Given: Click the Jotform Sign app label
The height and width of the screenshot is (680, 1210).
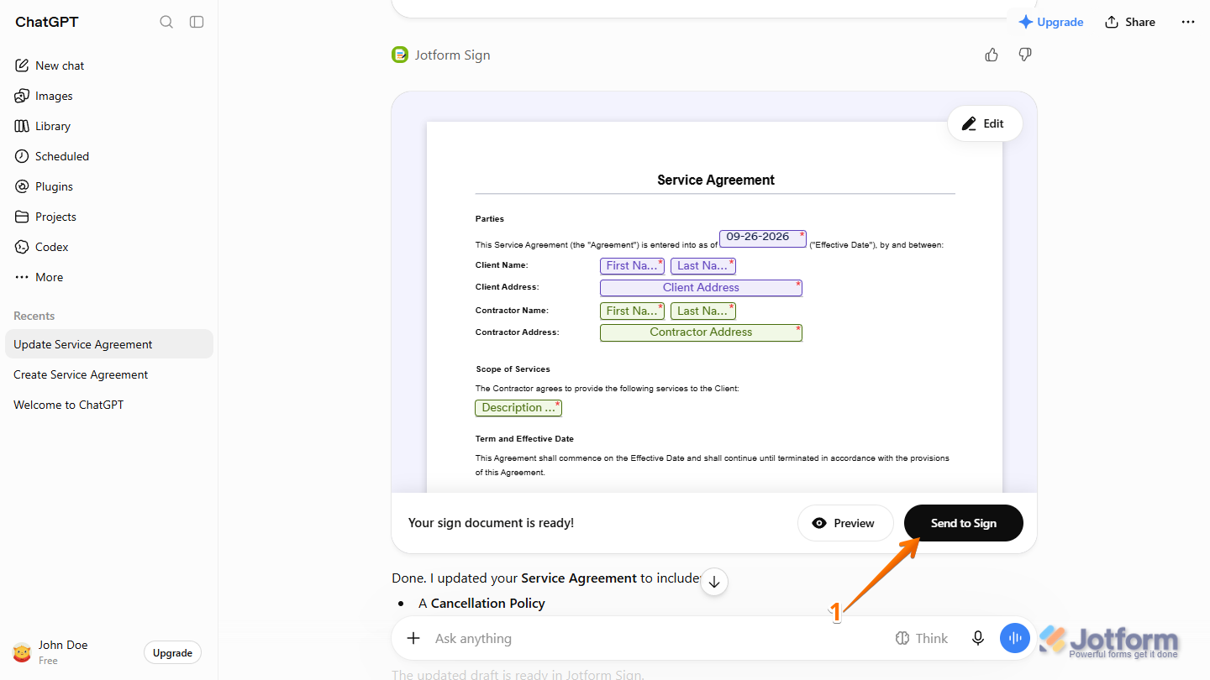Looking at the screenshot, I should click(x=441, y=55).
